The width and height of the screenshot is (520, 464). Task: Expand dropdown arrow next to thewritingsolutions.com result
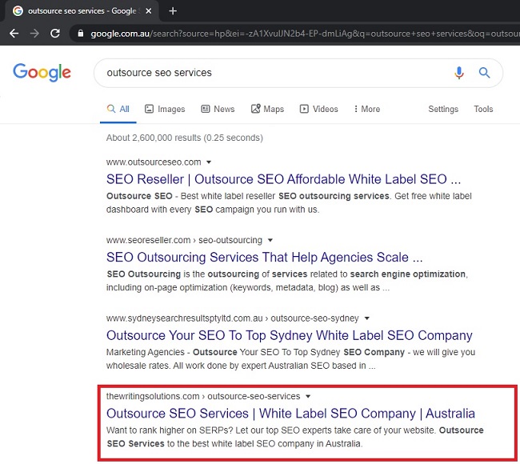(308, 396)
